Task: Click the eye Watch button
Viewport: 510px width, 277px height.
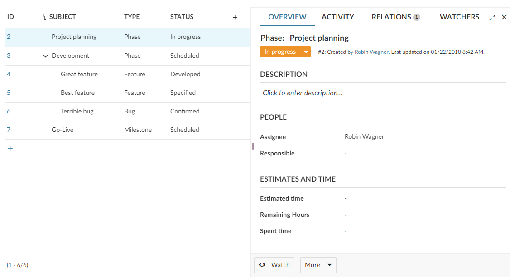Action: pos(274,265)
